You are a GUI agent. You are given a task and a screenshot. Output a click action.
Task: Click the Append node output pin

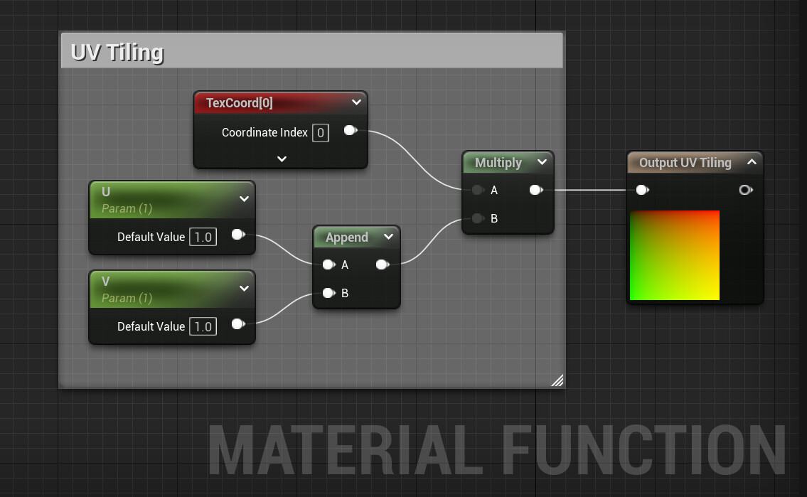click(x=383, y=264)
